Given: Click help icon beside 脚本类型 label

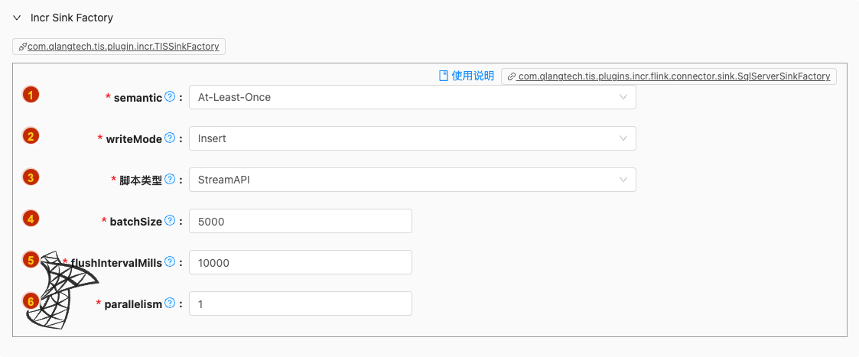Looking at the screenshot, I should click(x=170, y=180).
